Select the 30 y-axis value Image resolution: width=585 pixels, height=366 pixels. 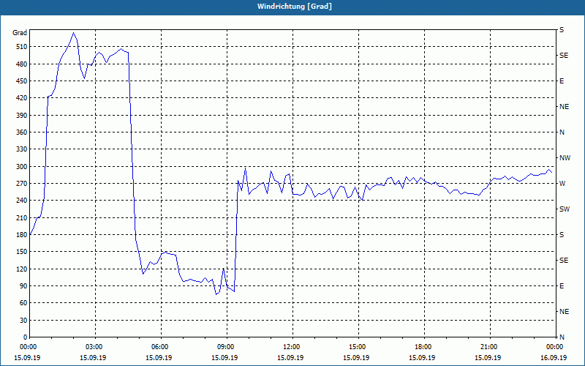pyautogui.click(x=23, y=321)
